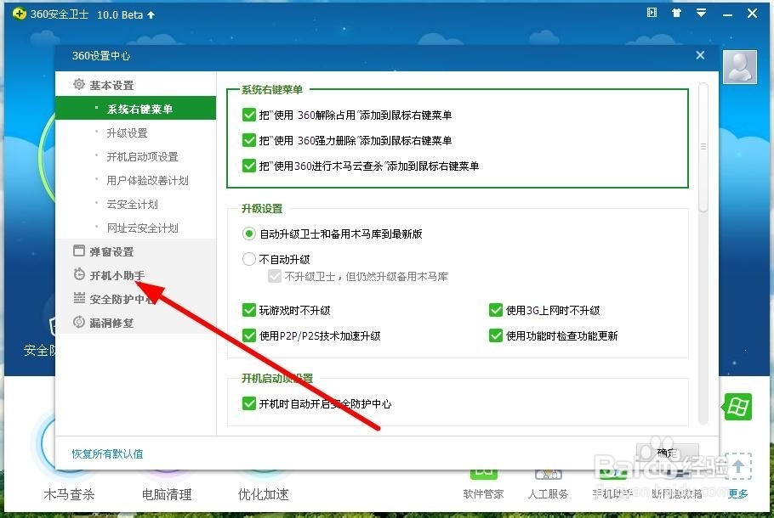Toggle 玩游戏时不升级 checkbox
The image size is (774, 518).
tap(248, 310)
